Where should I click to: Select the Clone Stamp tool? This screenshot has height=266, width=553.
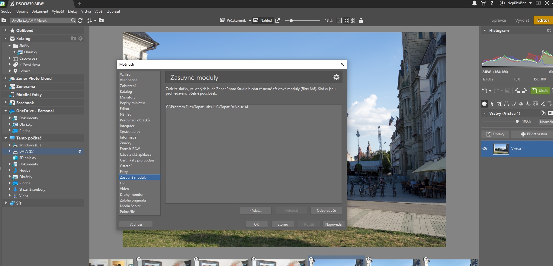point(528,104)
